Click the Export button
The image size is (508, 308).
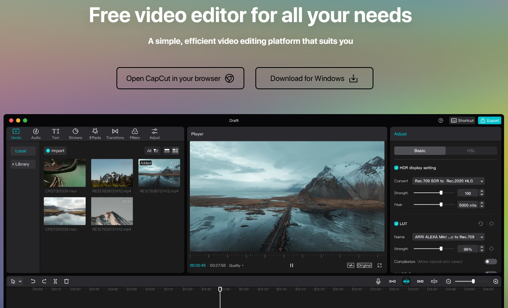pos(489,120)
